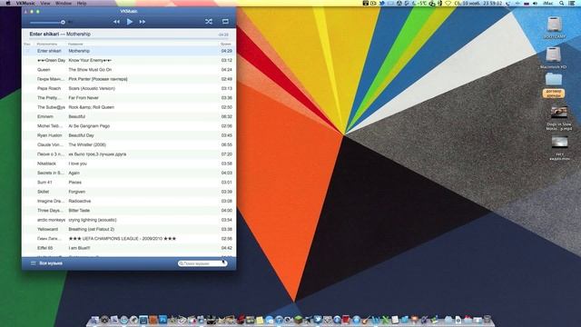Adjust the volume slider knob
This screenshot has height=327, width=581.
[x=63, y=22]
